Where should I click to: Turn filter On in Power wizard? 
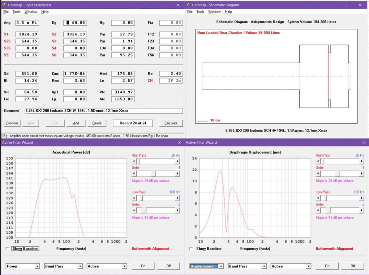pyautogui.click(x=143, y=266)
